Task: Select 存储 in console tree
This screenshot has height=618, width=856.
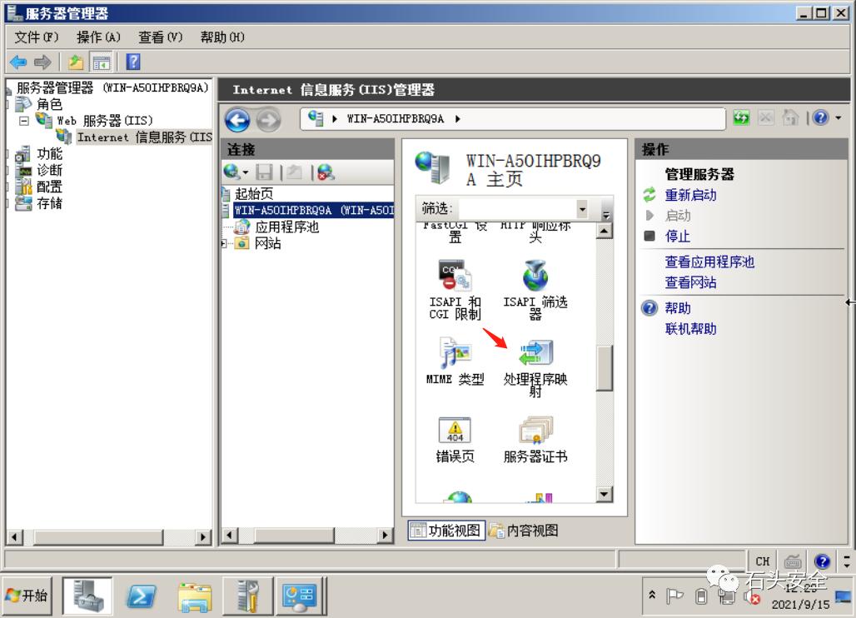Action: (x=49, y=203)
